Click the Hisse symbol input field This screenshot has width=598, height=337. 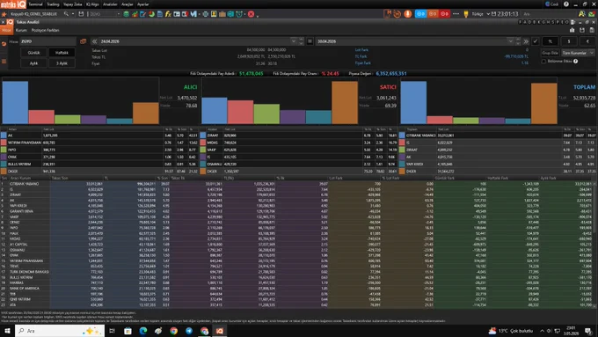(48, 41)
